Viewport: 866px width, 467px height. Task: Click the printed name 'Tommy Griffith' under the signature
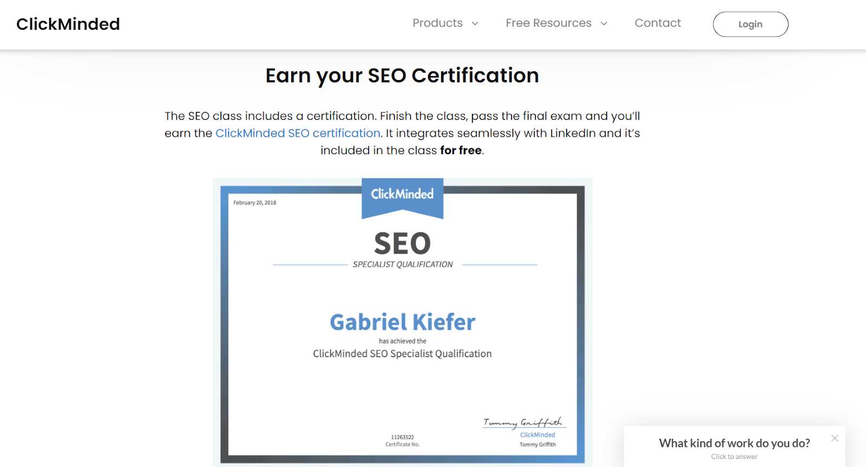tap(537, 445)
